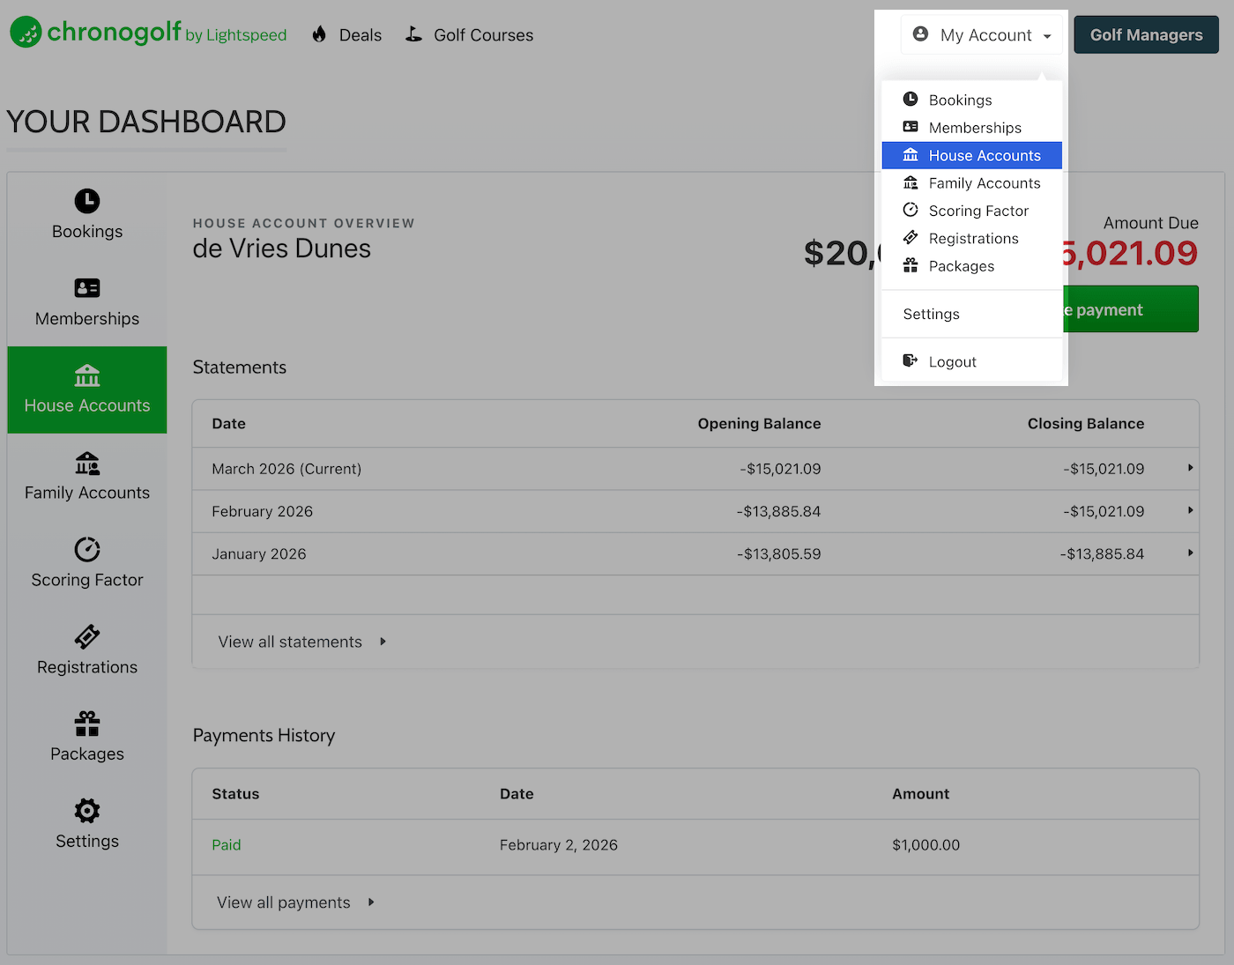This screenshot has height=965, width=1234.
Task: Collapse the My Account dropdown
Action: pyautogui.click(x=982, y=35)
